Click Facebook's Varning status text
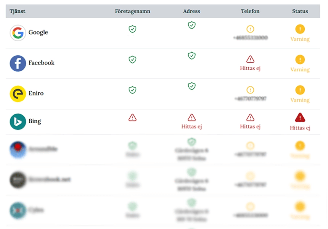The width and height of the screenshot is (328, 229). pyautogui.click(x=300, y=69)
